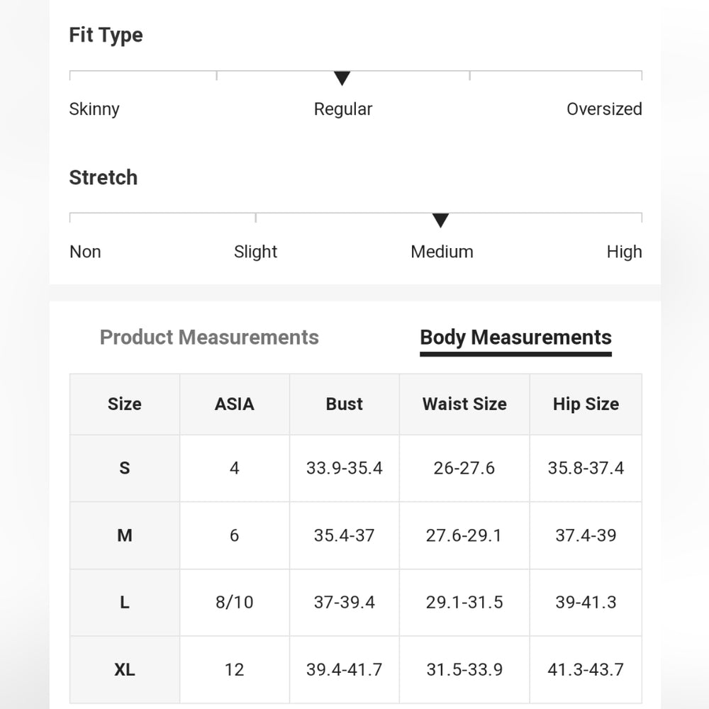The height and width of the screenshot is (709, 709).
Task: Click the Stretch slider track
Action: point(355,218)
